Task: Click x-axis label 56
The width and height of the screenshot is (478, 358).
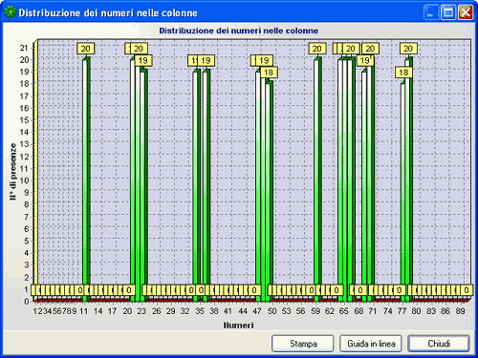Action: point(300,311)
